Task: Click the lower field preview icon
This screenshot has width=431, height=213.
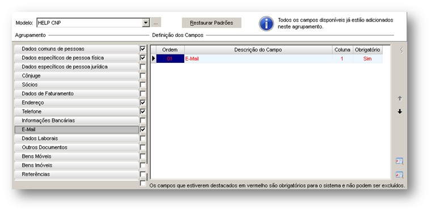Action: coord(399,174)
